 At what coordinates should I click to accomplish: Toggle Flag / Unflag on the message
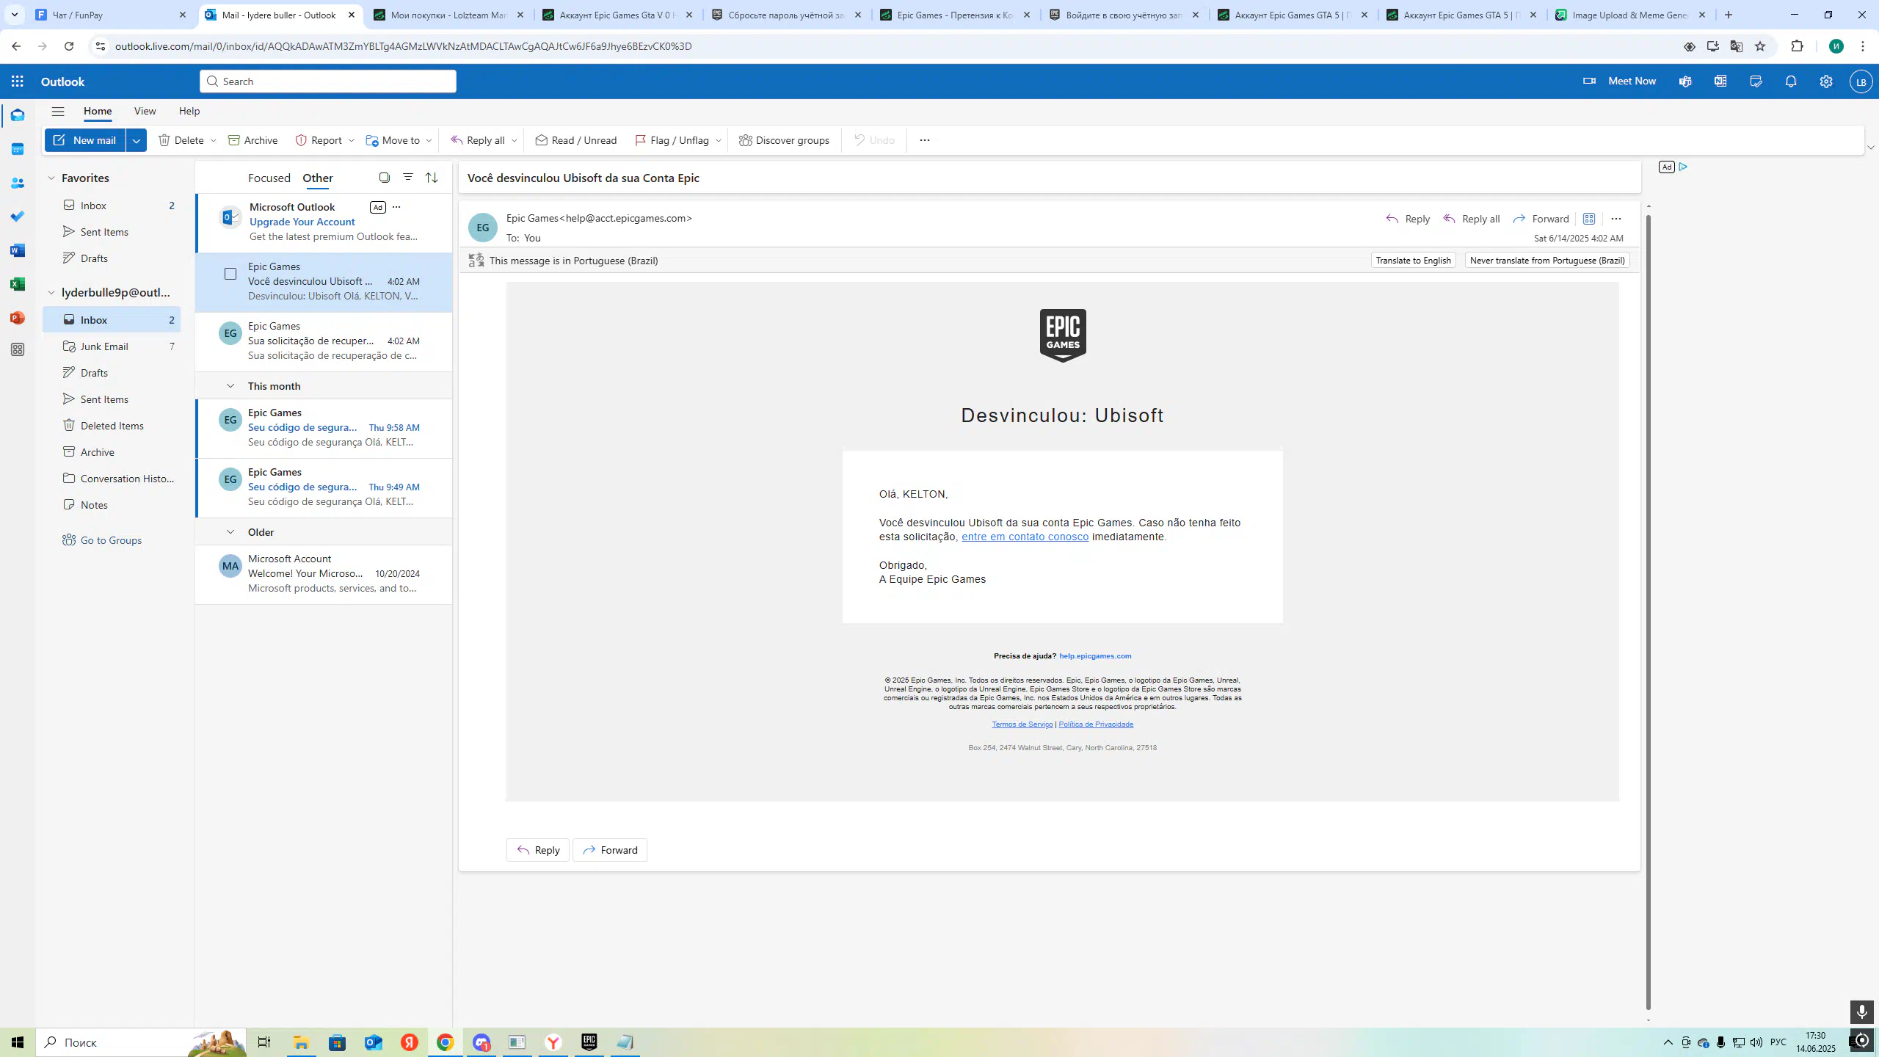click(672, 140)
